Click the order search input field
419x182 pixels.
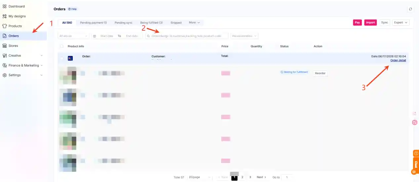coord(187,36)
